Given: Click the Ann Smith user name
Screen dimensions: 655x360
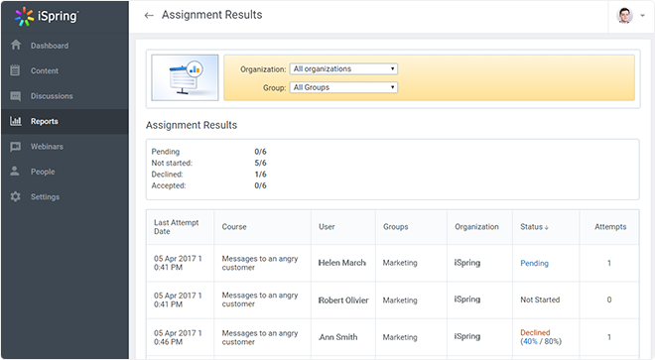Looking at the screenshot, I should [338, 337].
